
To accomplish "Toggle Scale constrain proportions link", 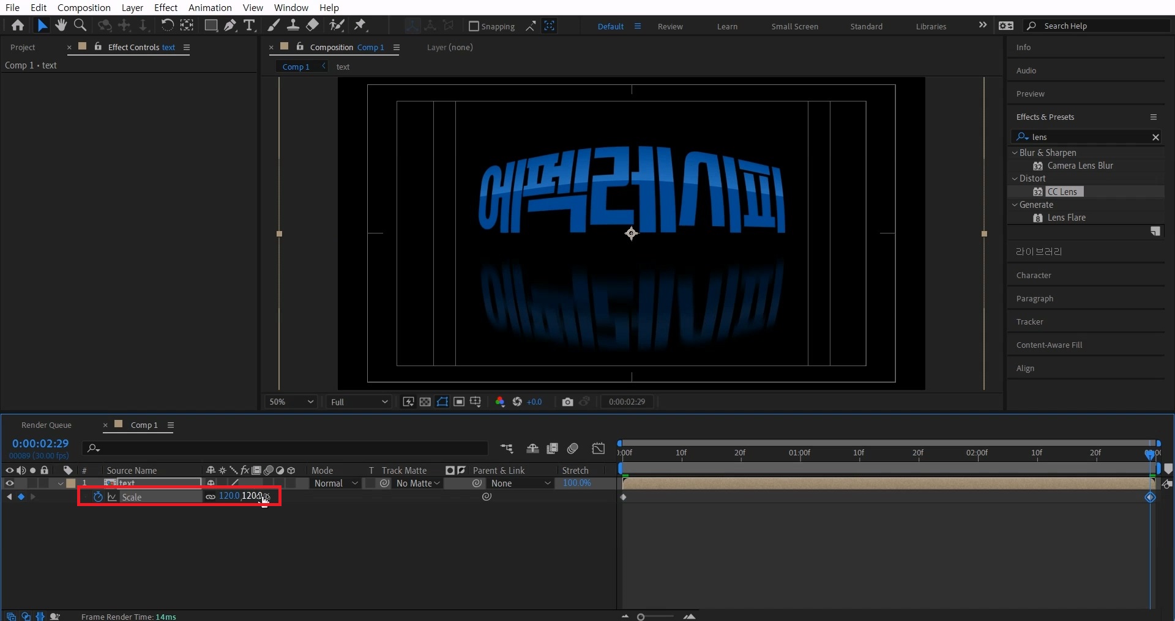I will [211, 496].
